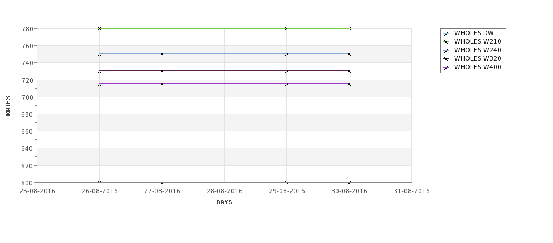Select the DW data point on 26-08-2016
This screenshot has width=553, height=243.
[99, 182]
